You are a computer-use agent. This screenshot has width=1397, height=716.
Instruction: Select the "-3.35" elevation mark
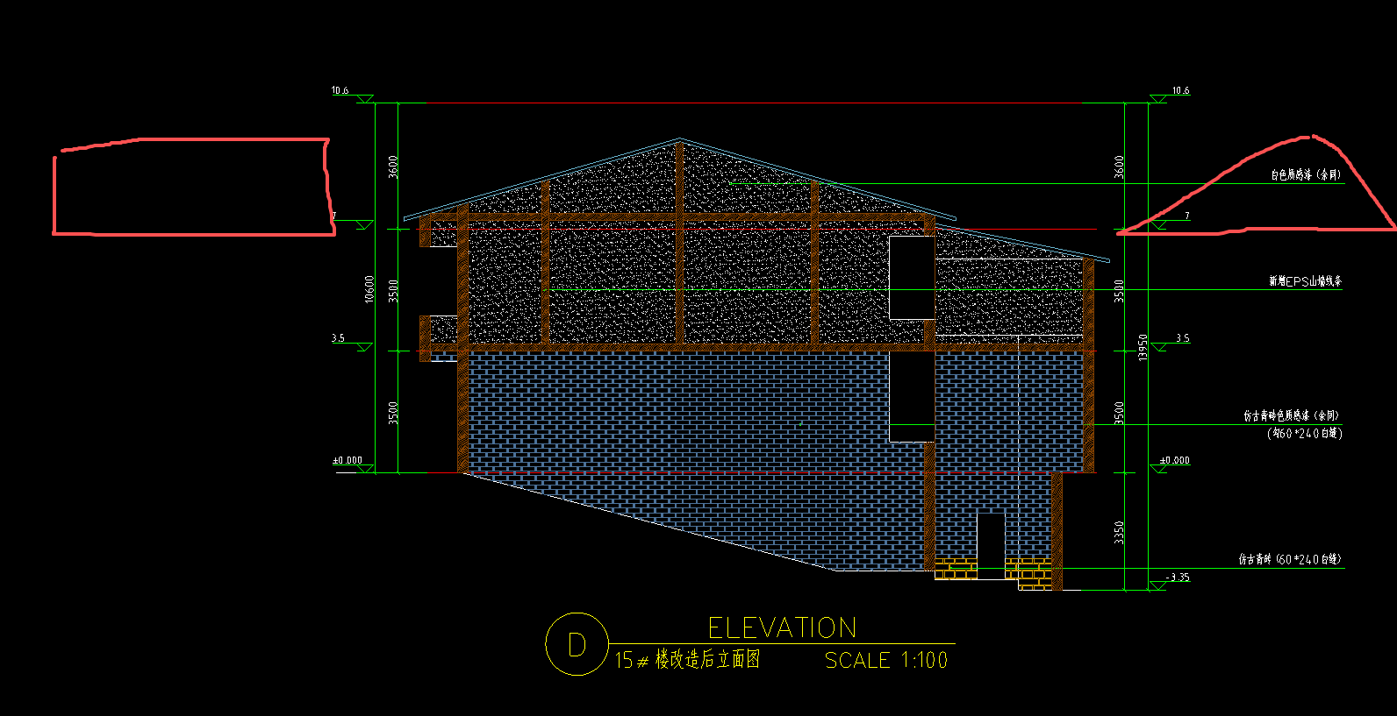(x=1178, y=578)
